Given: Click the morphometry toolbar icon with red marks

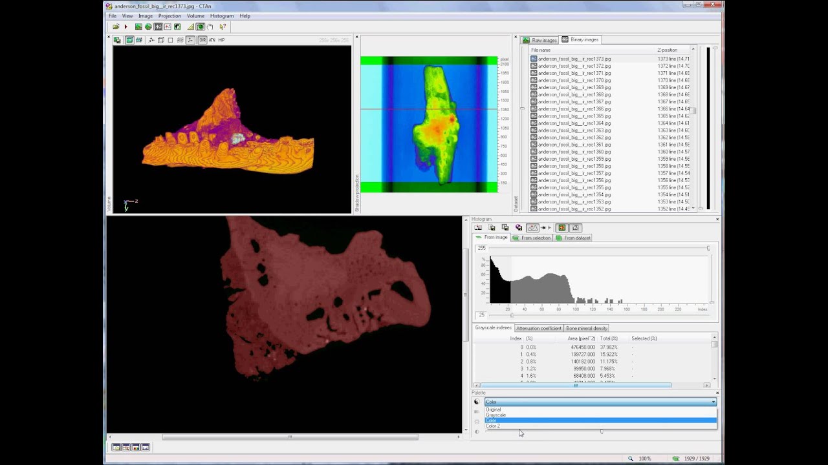Looking at the screenshot, I should pyautogui.click(x=168, y=26).
